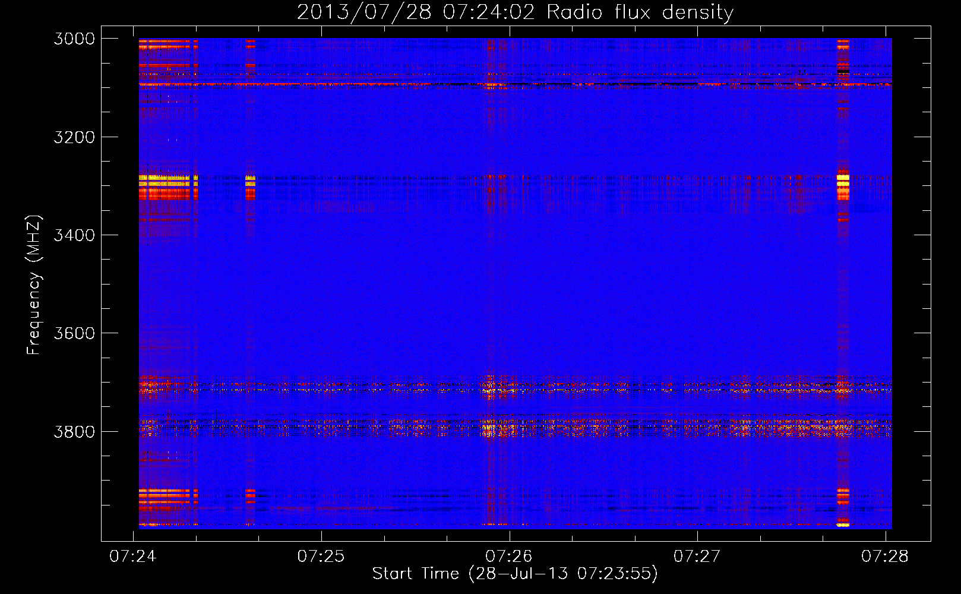Click the 3400 frequency tick label

[74, 235]
